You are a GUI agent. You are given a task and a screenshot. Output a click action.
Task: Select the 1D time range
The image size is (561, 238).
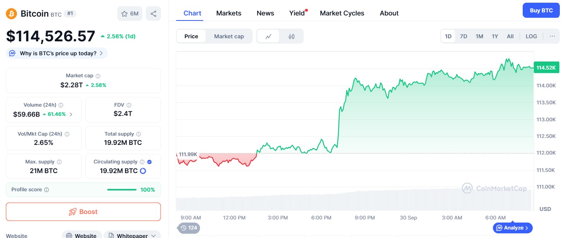coord(448,36)
